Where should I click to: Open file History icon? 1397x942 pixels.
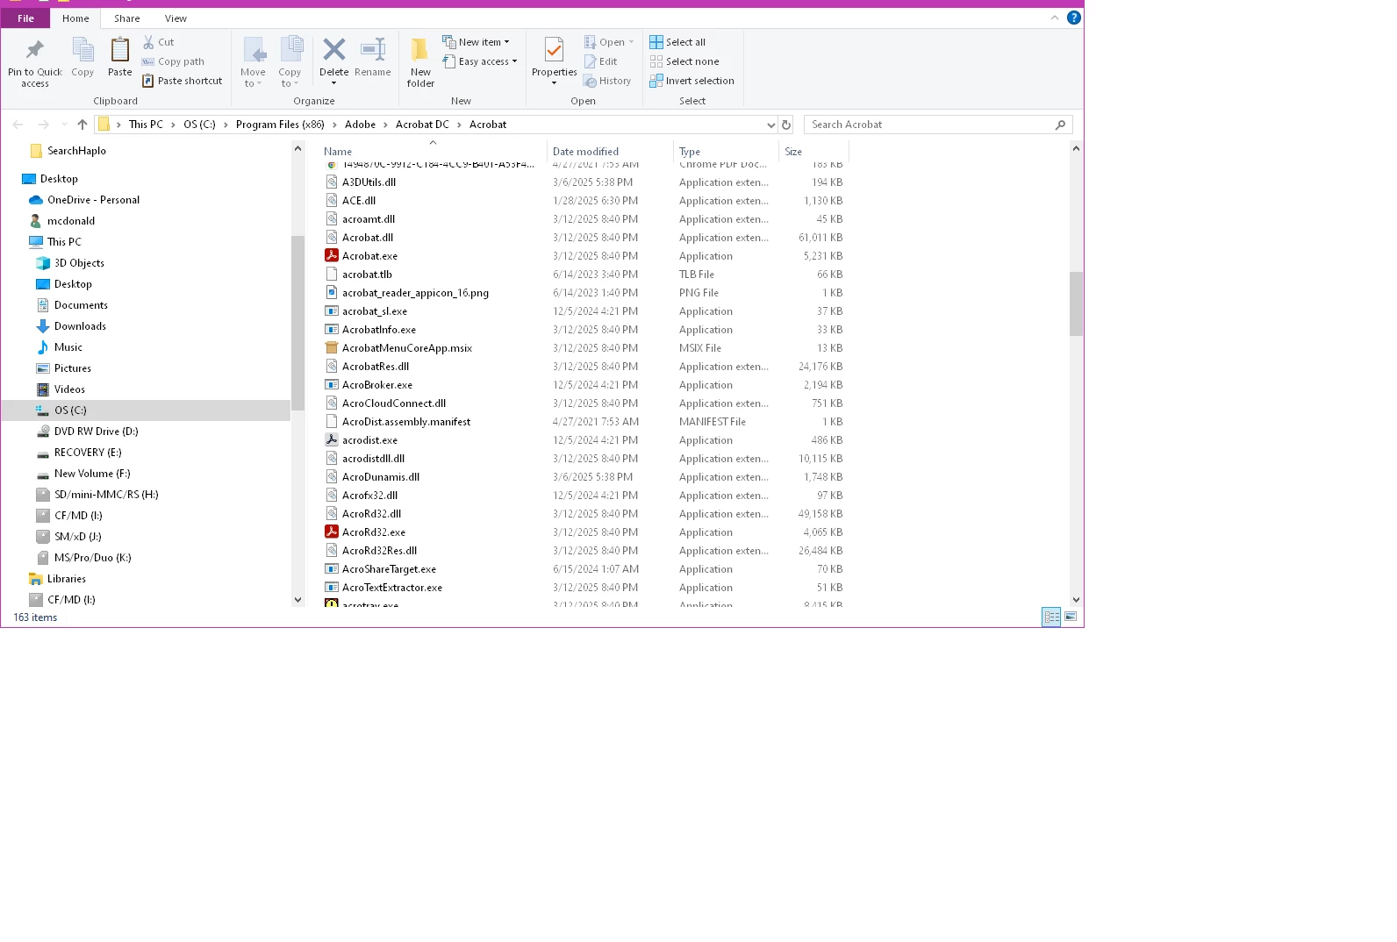[591, 81]
